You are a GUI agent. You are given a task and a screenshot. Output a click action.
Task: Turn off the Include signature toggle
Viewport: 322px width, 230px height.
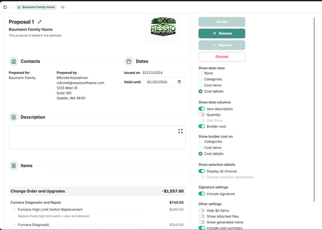(x=202, y=194)
